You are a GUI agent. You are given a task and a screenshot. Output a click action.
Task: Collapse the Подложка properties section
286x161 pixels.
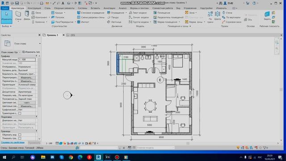click(36, 117)
